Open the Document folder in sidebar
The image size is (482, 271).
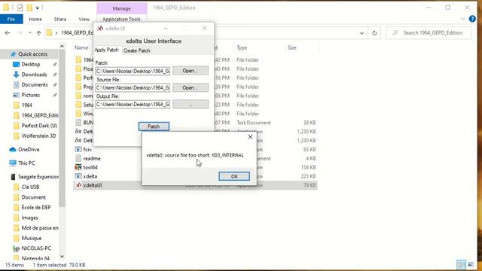coord(33,197)
